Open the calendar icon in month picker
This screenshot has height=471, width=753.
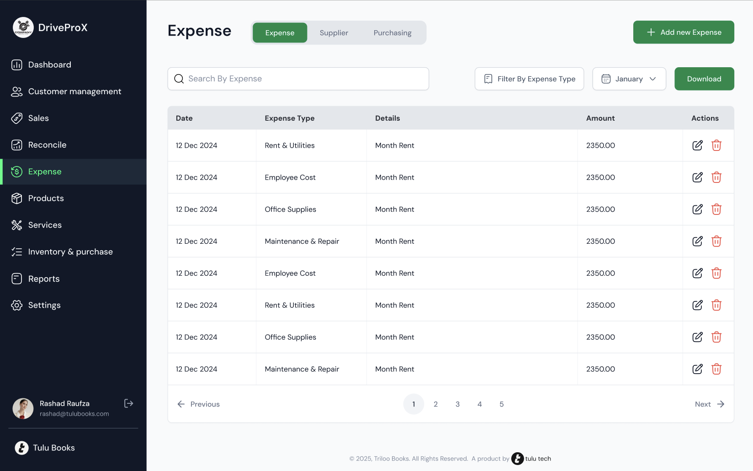[606, 79]
